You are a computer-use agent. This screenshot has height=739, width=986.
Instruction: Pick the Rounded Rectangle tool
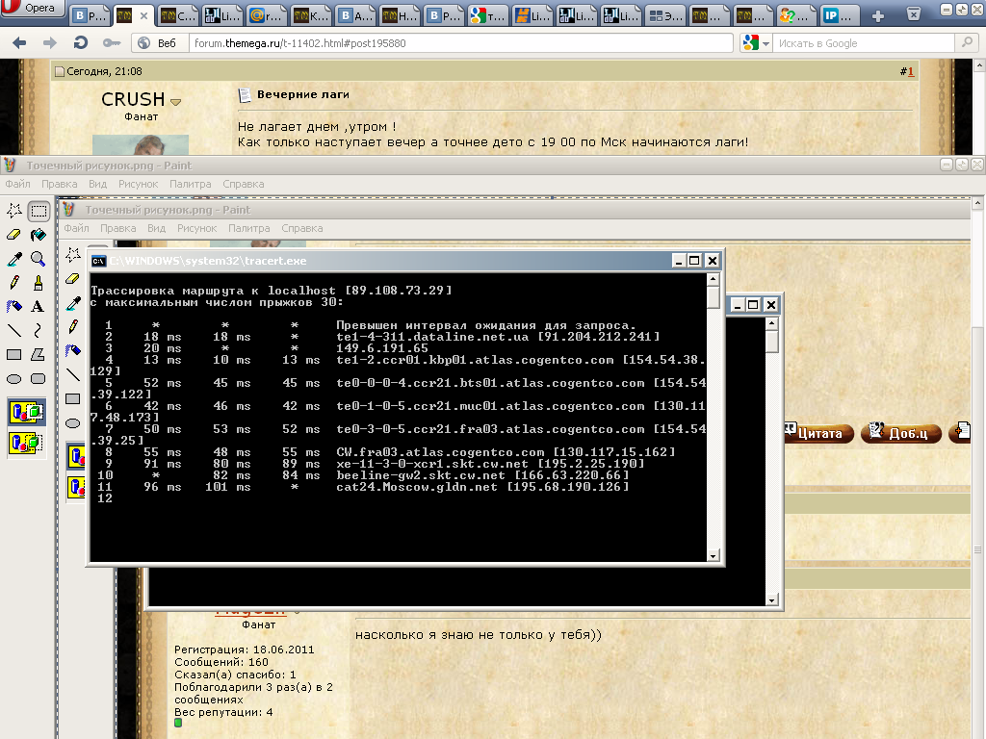click(x=39, y=379)
